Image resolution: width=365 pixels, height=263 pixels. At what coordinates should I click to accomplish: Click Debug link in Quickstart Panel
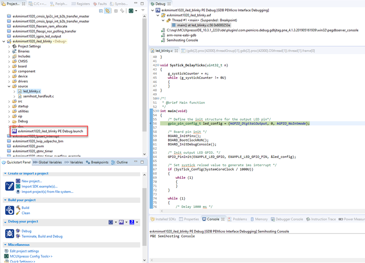(x=26, y=231)
